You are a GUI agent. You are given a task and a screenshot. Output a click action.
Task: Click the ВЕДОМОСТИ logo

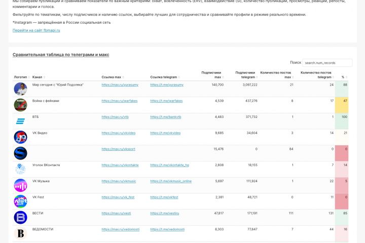(20, 233)
